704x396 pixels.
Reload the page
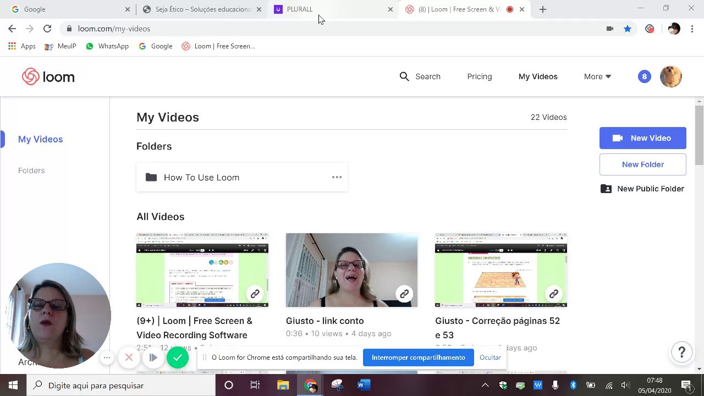point(47,29)
